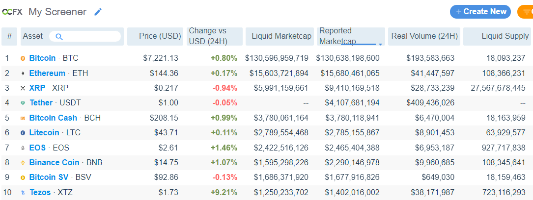Click the Binance Coin icon
This screenshot has height=200, width=533.
[x=23, y=163]
